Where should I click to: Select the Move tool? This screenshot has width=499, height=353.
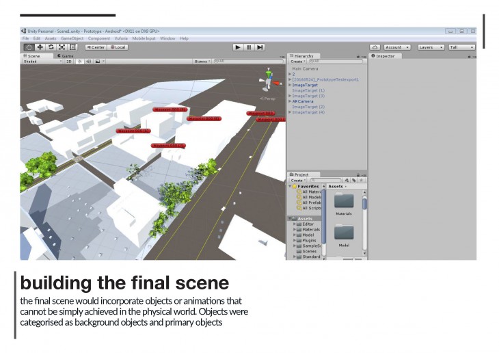coord(40,47)
